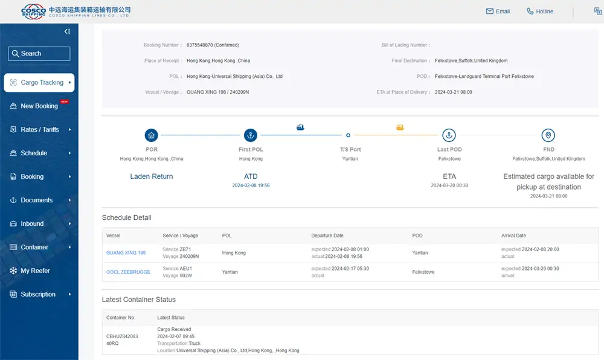Expand the Inbound submenu arrow
The width and height of the screenshot is (604, 360).
[x=69, y=223]
